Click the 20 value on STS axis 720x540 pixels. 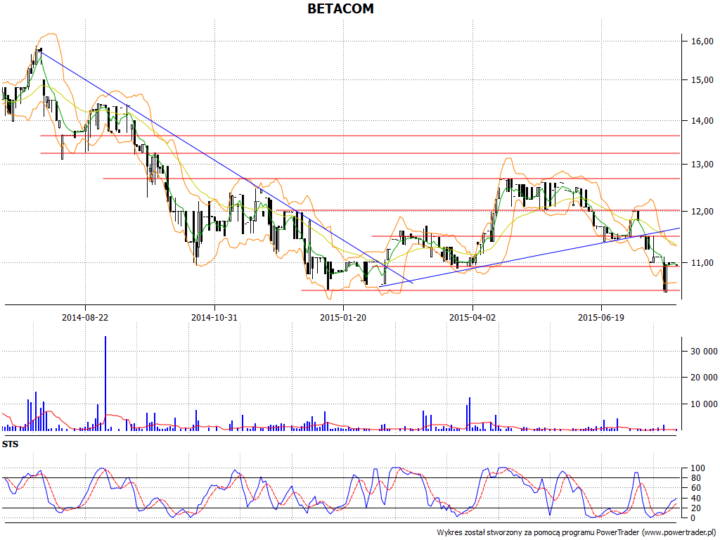click(695, 508)
